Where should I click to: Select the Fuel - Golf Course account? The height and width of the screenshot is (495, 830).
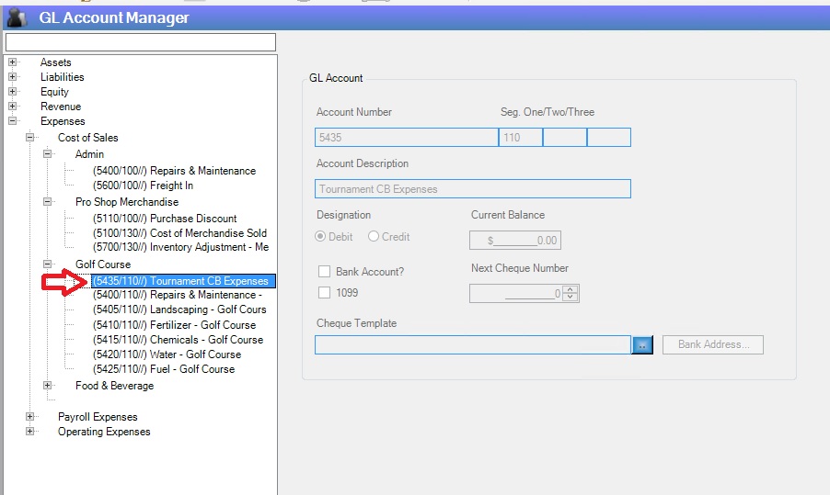164,369
